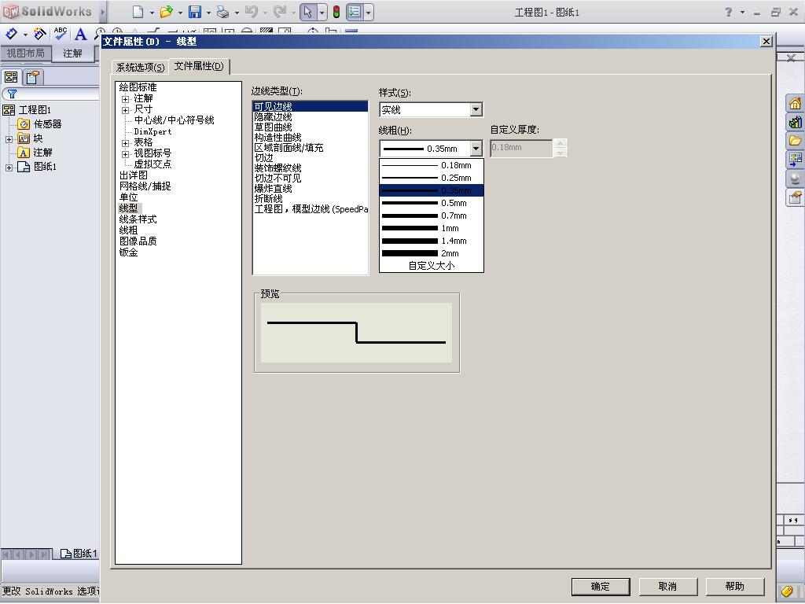805x604 pixels.
Task: Open View Palette icon in task pane
Action: pos(796,159)
